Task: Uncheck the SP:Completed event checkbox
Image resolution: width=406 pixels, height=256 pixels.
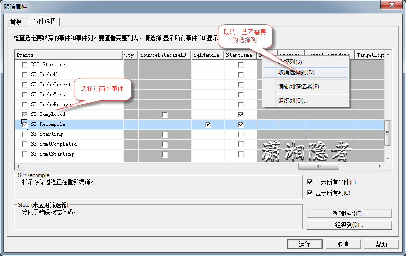Action: click(x=25, y=115)
